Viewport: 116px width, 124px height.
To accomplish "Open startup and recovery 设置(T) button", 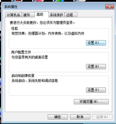I will (96, 90).
